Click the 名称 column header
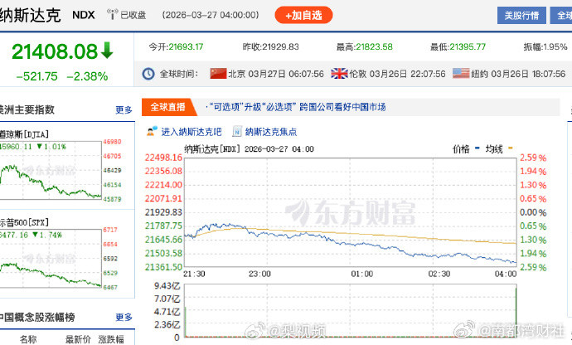This screenshot has height=345, width=572. click(28, 339)
